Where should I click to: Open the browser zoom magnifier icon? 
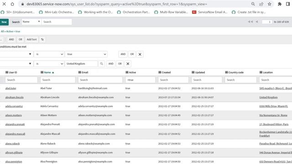253,4
